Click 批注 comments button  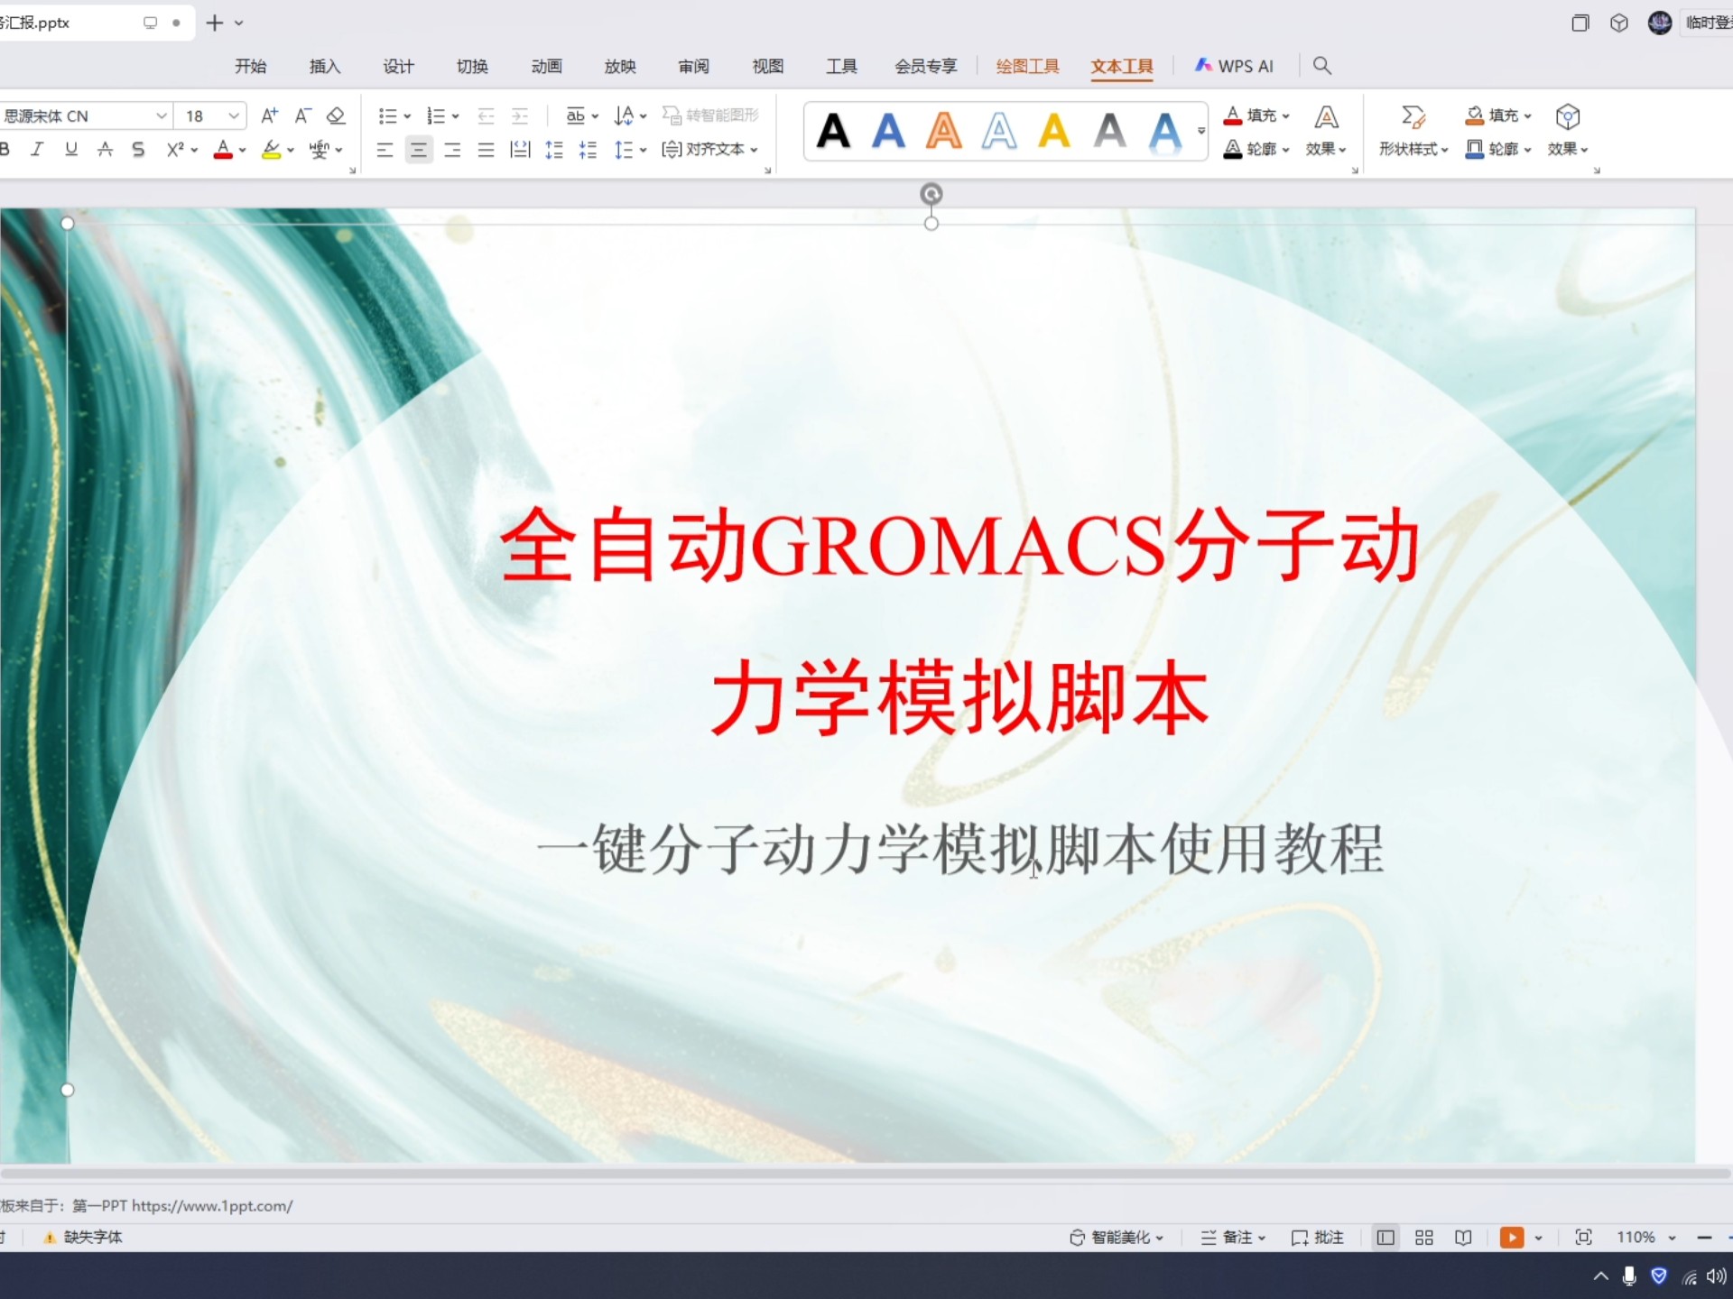[x=1318, y=1238]
